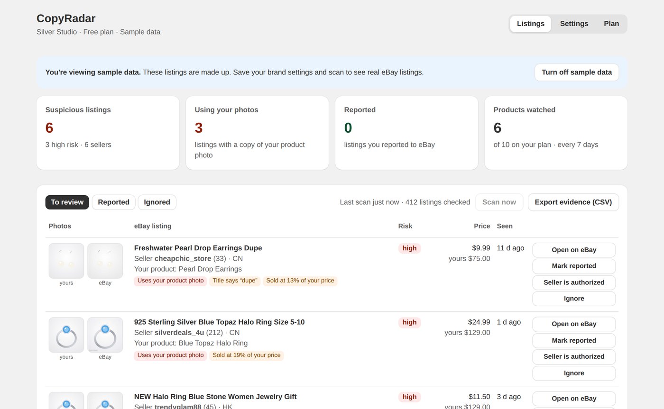664x409 pixels.
Task: Open the Plan tab
Action: click(x=611, y=24)
